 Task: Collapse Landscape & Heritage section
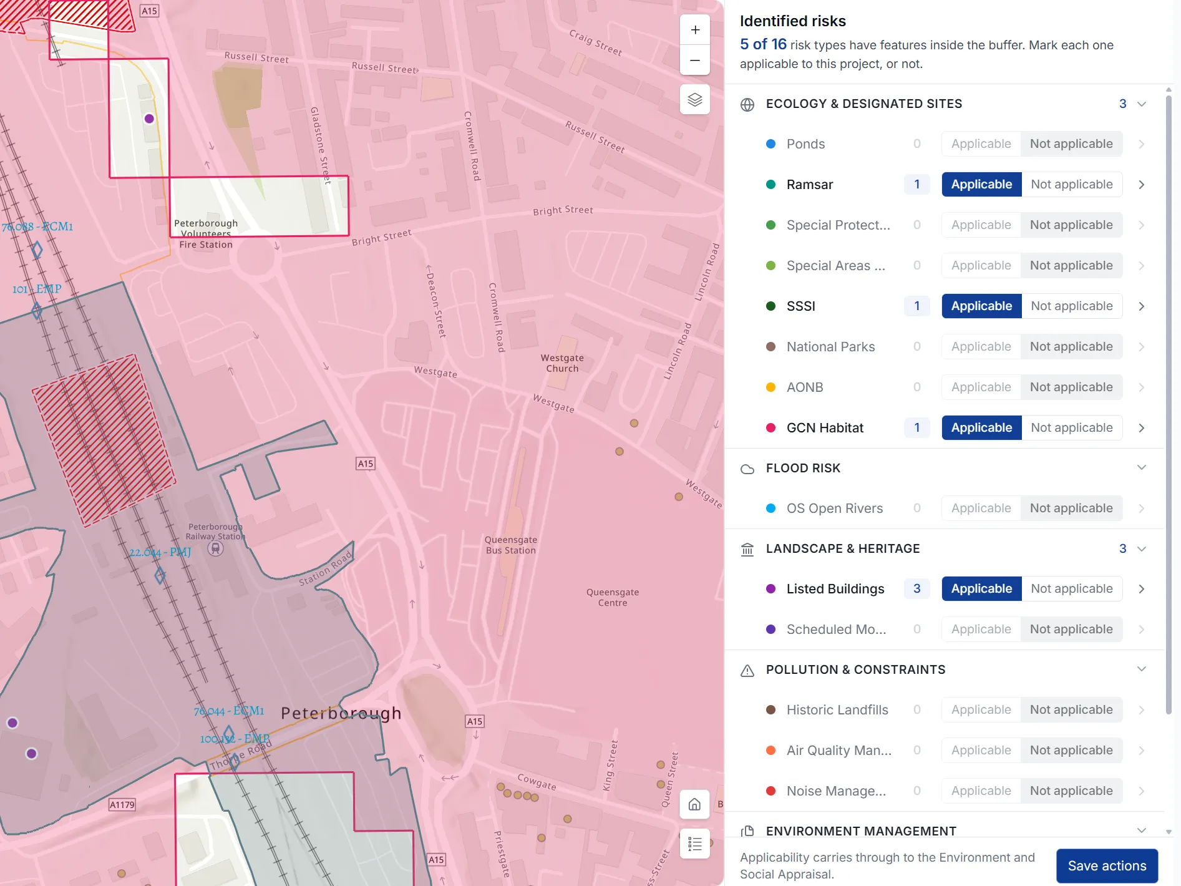1142,549
